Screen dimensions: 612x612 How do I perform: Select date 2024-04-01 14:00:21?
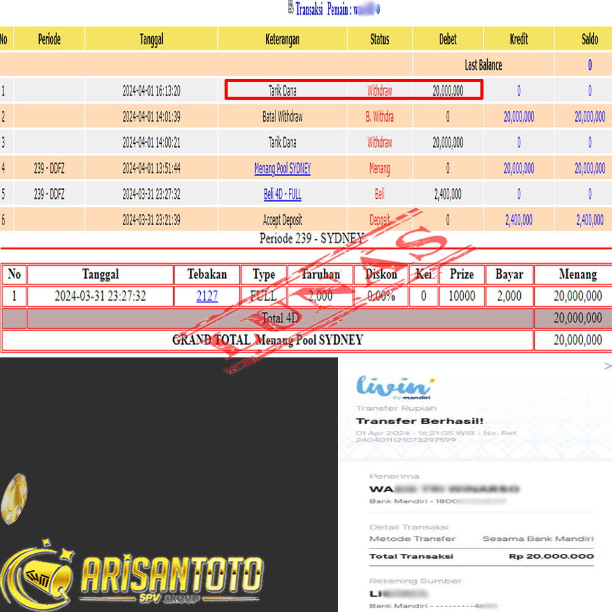pos(151,143)
